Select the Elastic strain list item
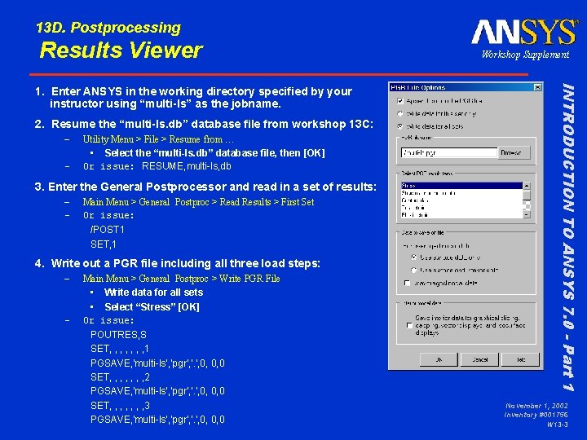The width and height of the screenshot is (587, 440). pyautogui.click(x=461, y=215)
